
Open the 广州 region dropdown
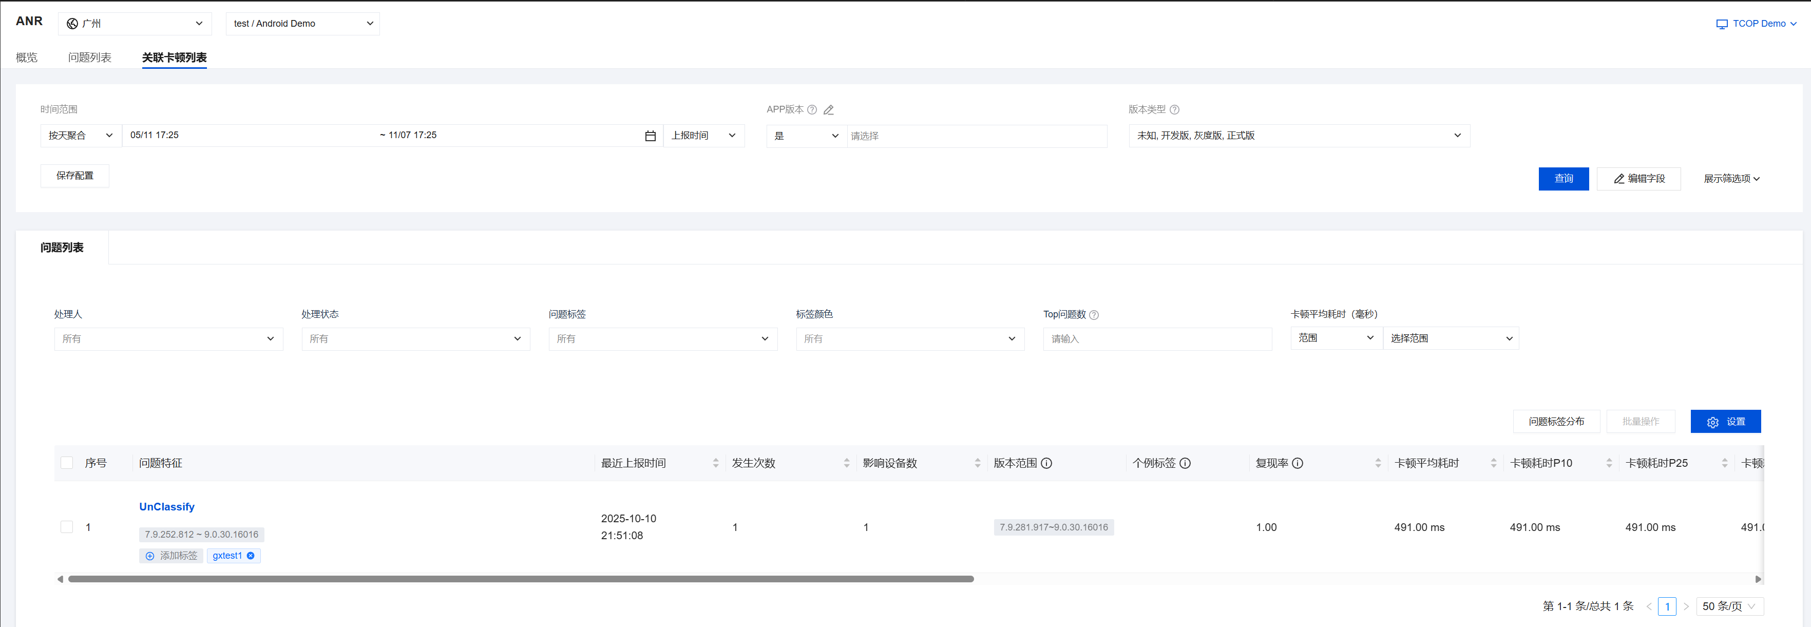point(135,23)
